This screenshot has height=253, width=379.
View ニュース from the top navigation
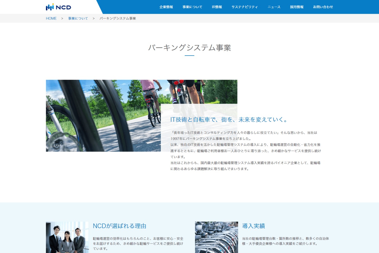pos(274,7)
